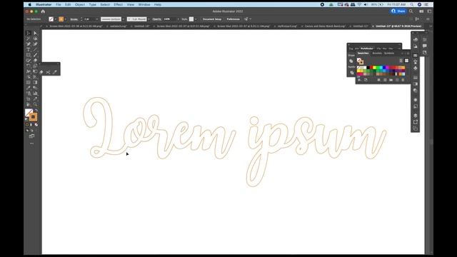Viewport: 457px width, 257px height.
Task: Open the Effect menu
Action: tap(118, 5)
